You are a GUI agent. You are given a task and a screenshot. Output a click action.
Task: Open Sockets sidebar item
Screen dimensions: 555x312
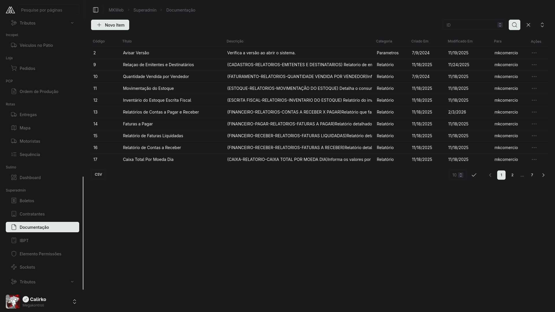tap(27, 267)
